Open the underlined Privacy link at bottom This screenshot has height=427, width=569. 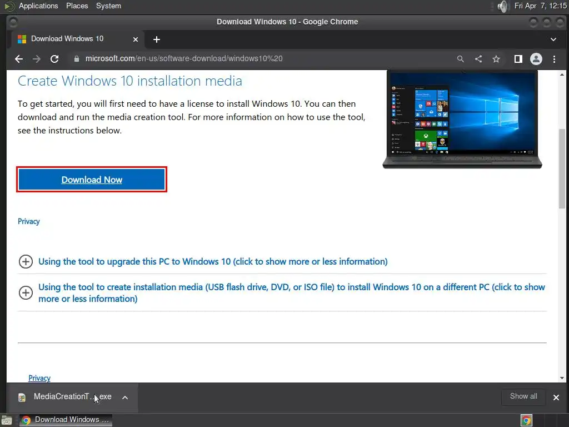[x=39, y=378]
